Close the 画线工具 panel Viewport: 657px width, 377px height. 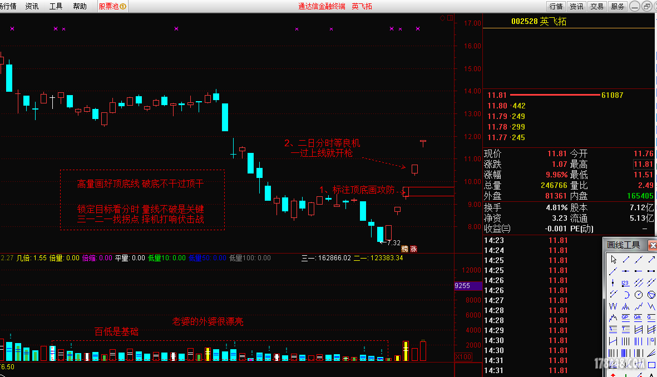(x=653, y=245)
